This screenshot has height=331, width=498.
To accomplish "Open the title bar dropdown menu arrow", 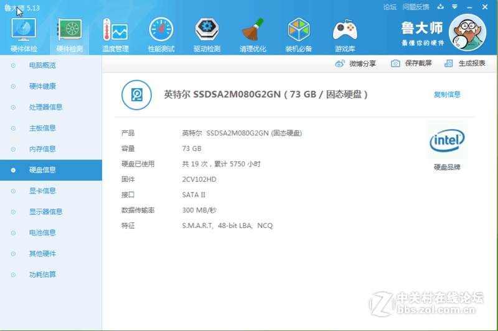I will [455, 7].
